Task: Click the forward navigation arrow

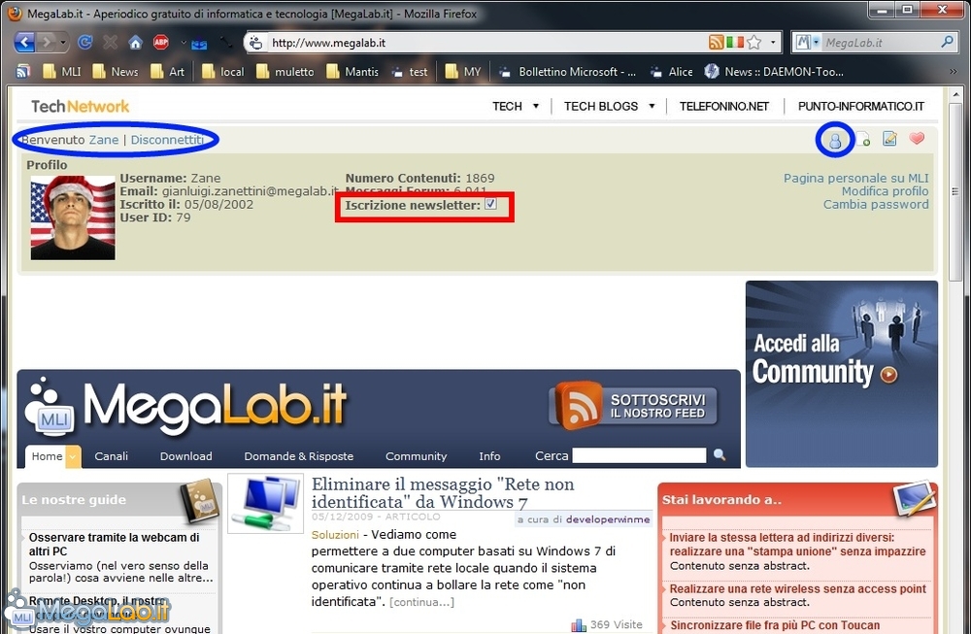Action: [46, 42]
